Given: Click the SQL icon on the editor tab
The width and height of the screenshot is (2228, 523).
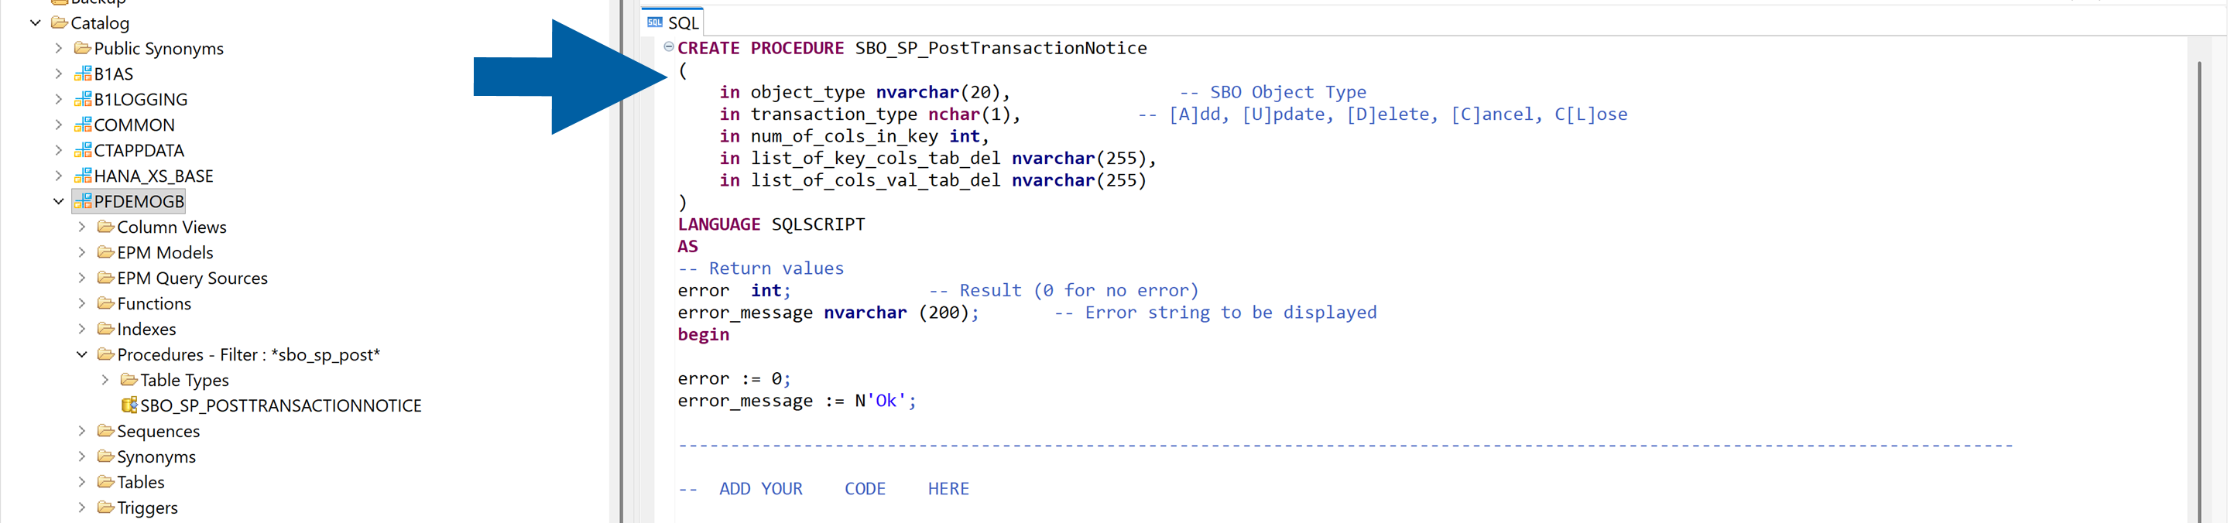Looking at the screenshot, I should (x=655, y=22).
